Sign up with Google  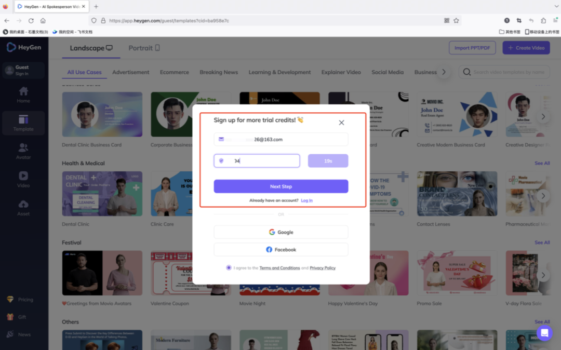pos(281,232)
